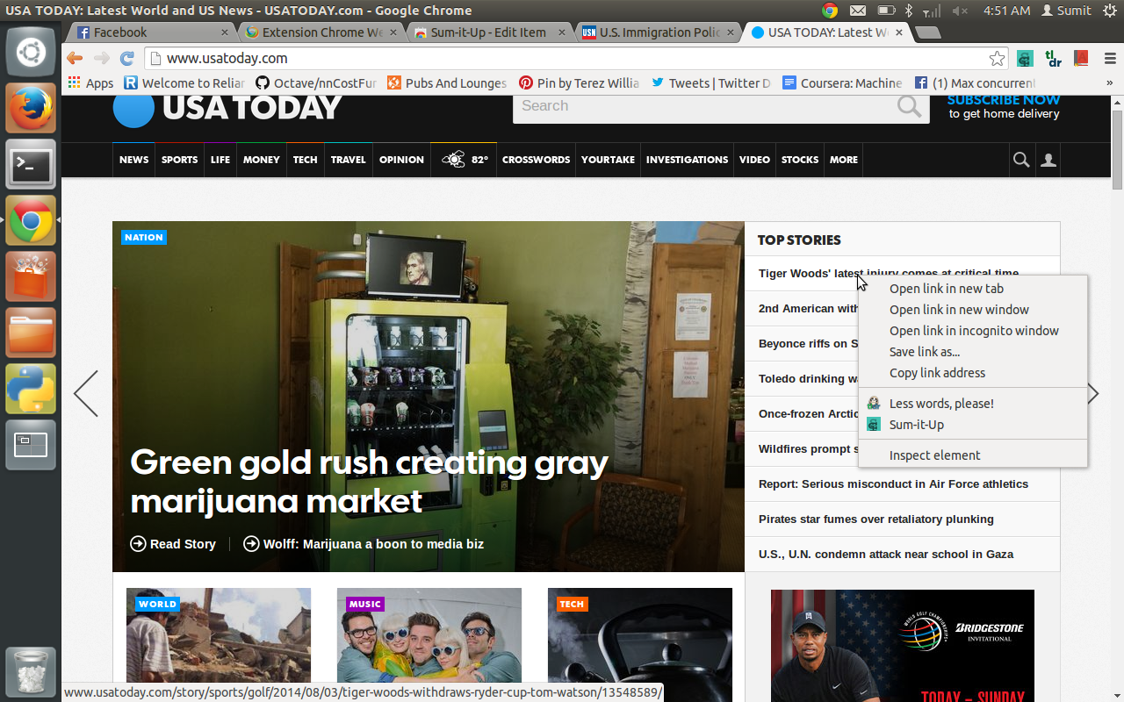Viewport: 1124px width, 702px height.
Task: Click SUBSCRIBE NOW for home delivery
Action: coord(1004,100)
